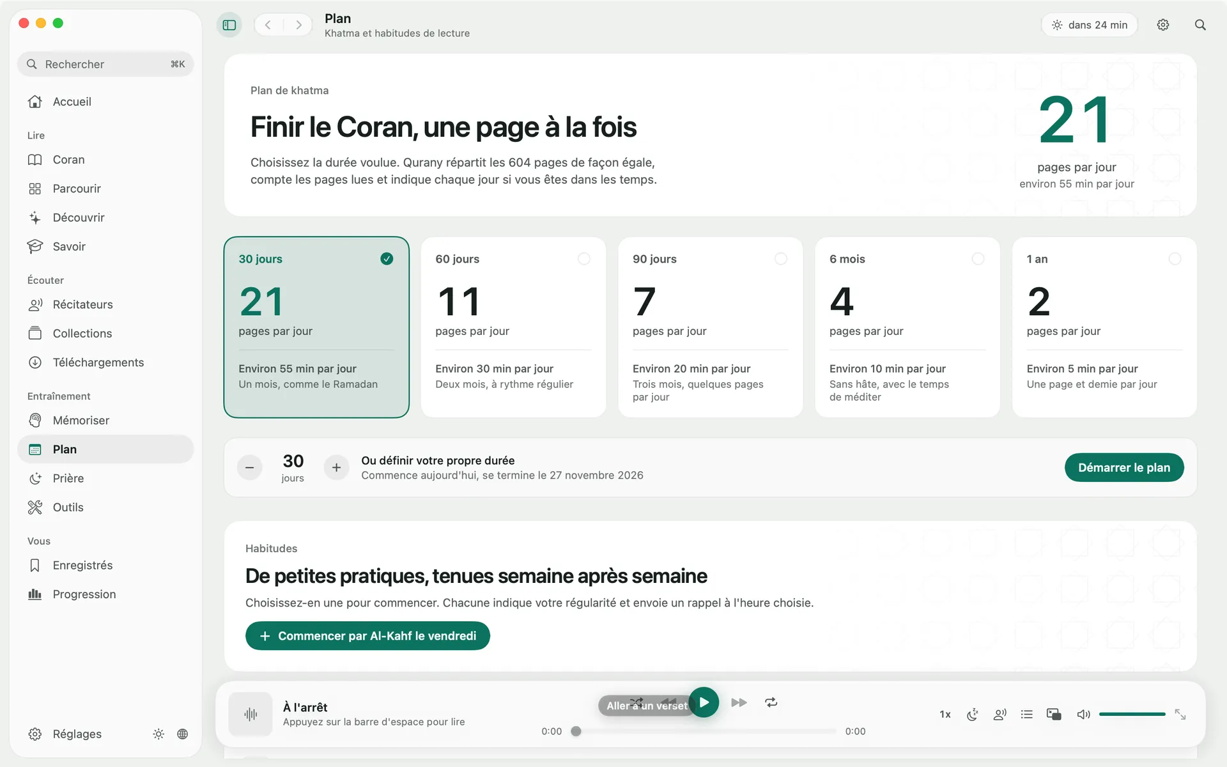Play the recitation
1227x767 pixels.
tap(704, 702)
